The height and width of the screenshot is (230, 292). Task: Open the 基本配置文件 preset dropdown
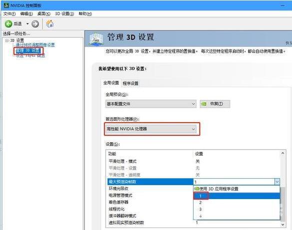click(151, 104)
